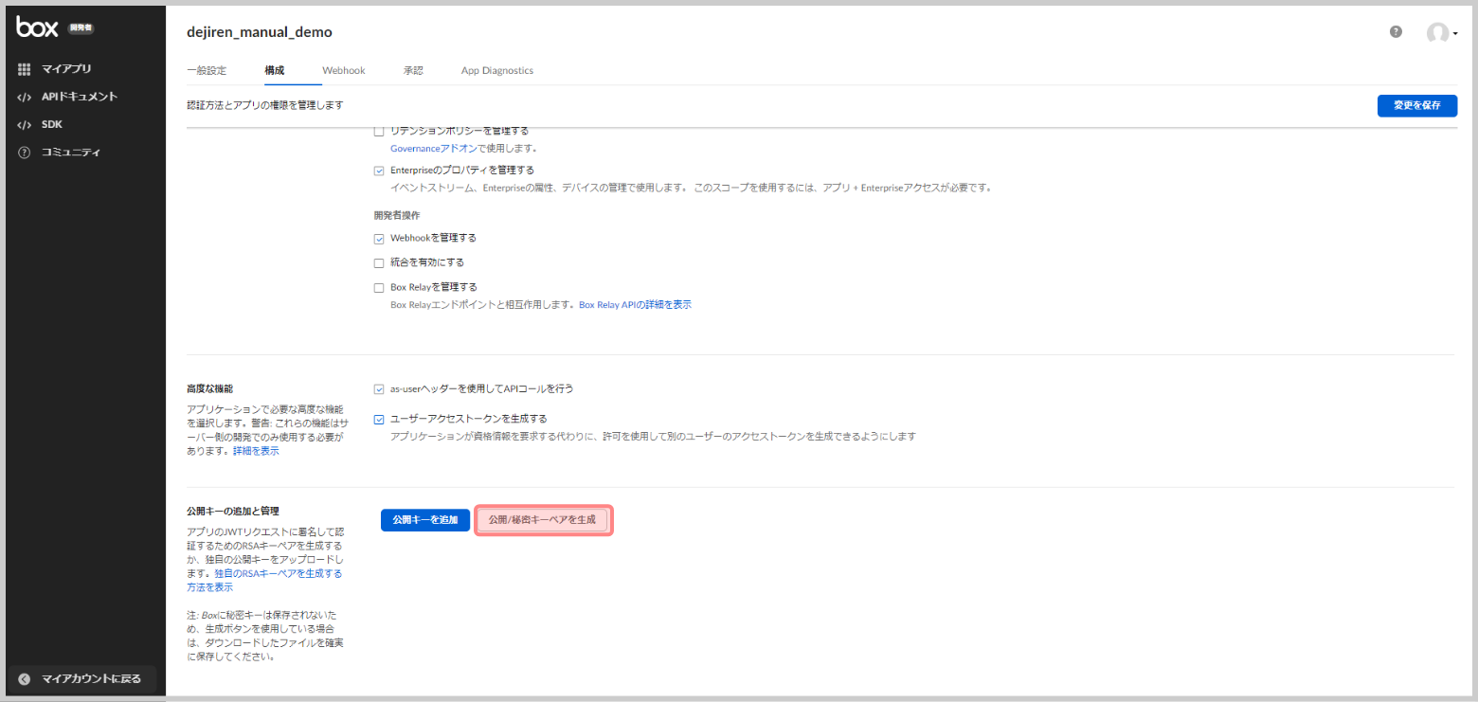Toggle Enterpriseのプロパティを管理する checkbox
Image resolution: width=1478 pixels, height=702 pixels.
[x=379, y=171]
